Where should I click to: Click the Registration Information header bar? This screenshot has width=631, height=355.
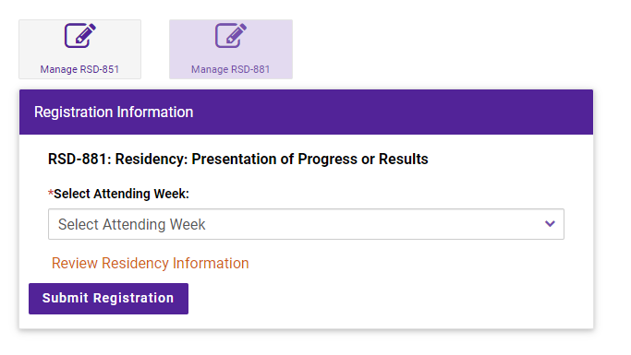point(306,112)
